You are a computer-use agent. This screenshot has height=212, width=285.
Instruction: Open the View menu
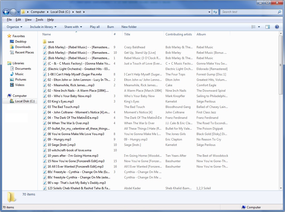tap(28, 19)
